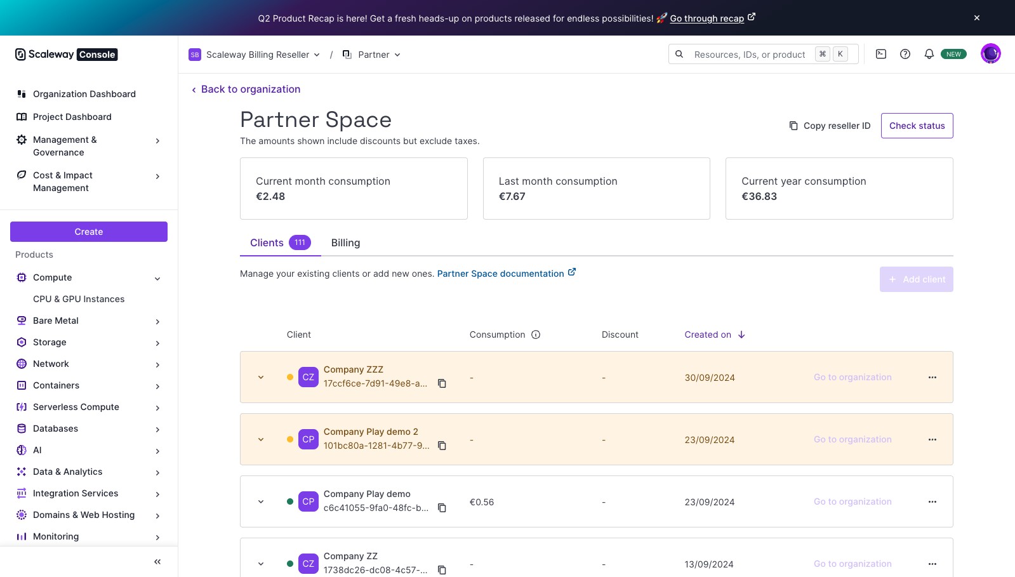This screenshot has height=577, width=1015.
Task: Click the Containers icon
Action: [22, 385]
